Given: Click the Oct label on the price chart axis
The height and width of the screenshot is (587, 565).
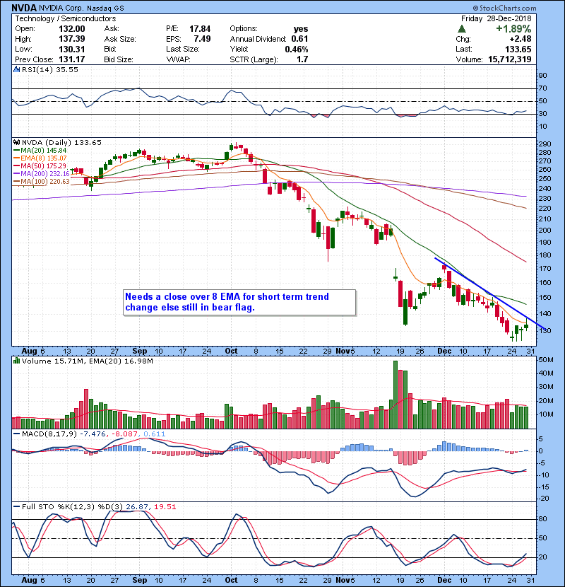Looking at the screenshot, I should [232, 351].
